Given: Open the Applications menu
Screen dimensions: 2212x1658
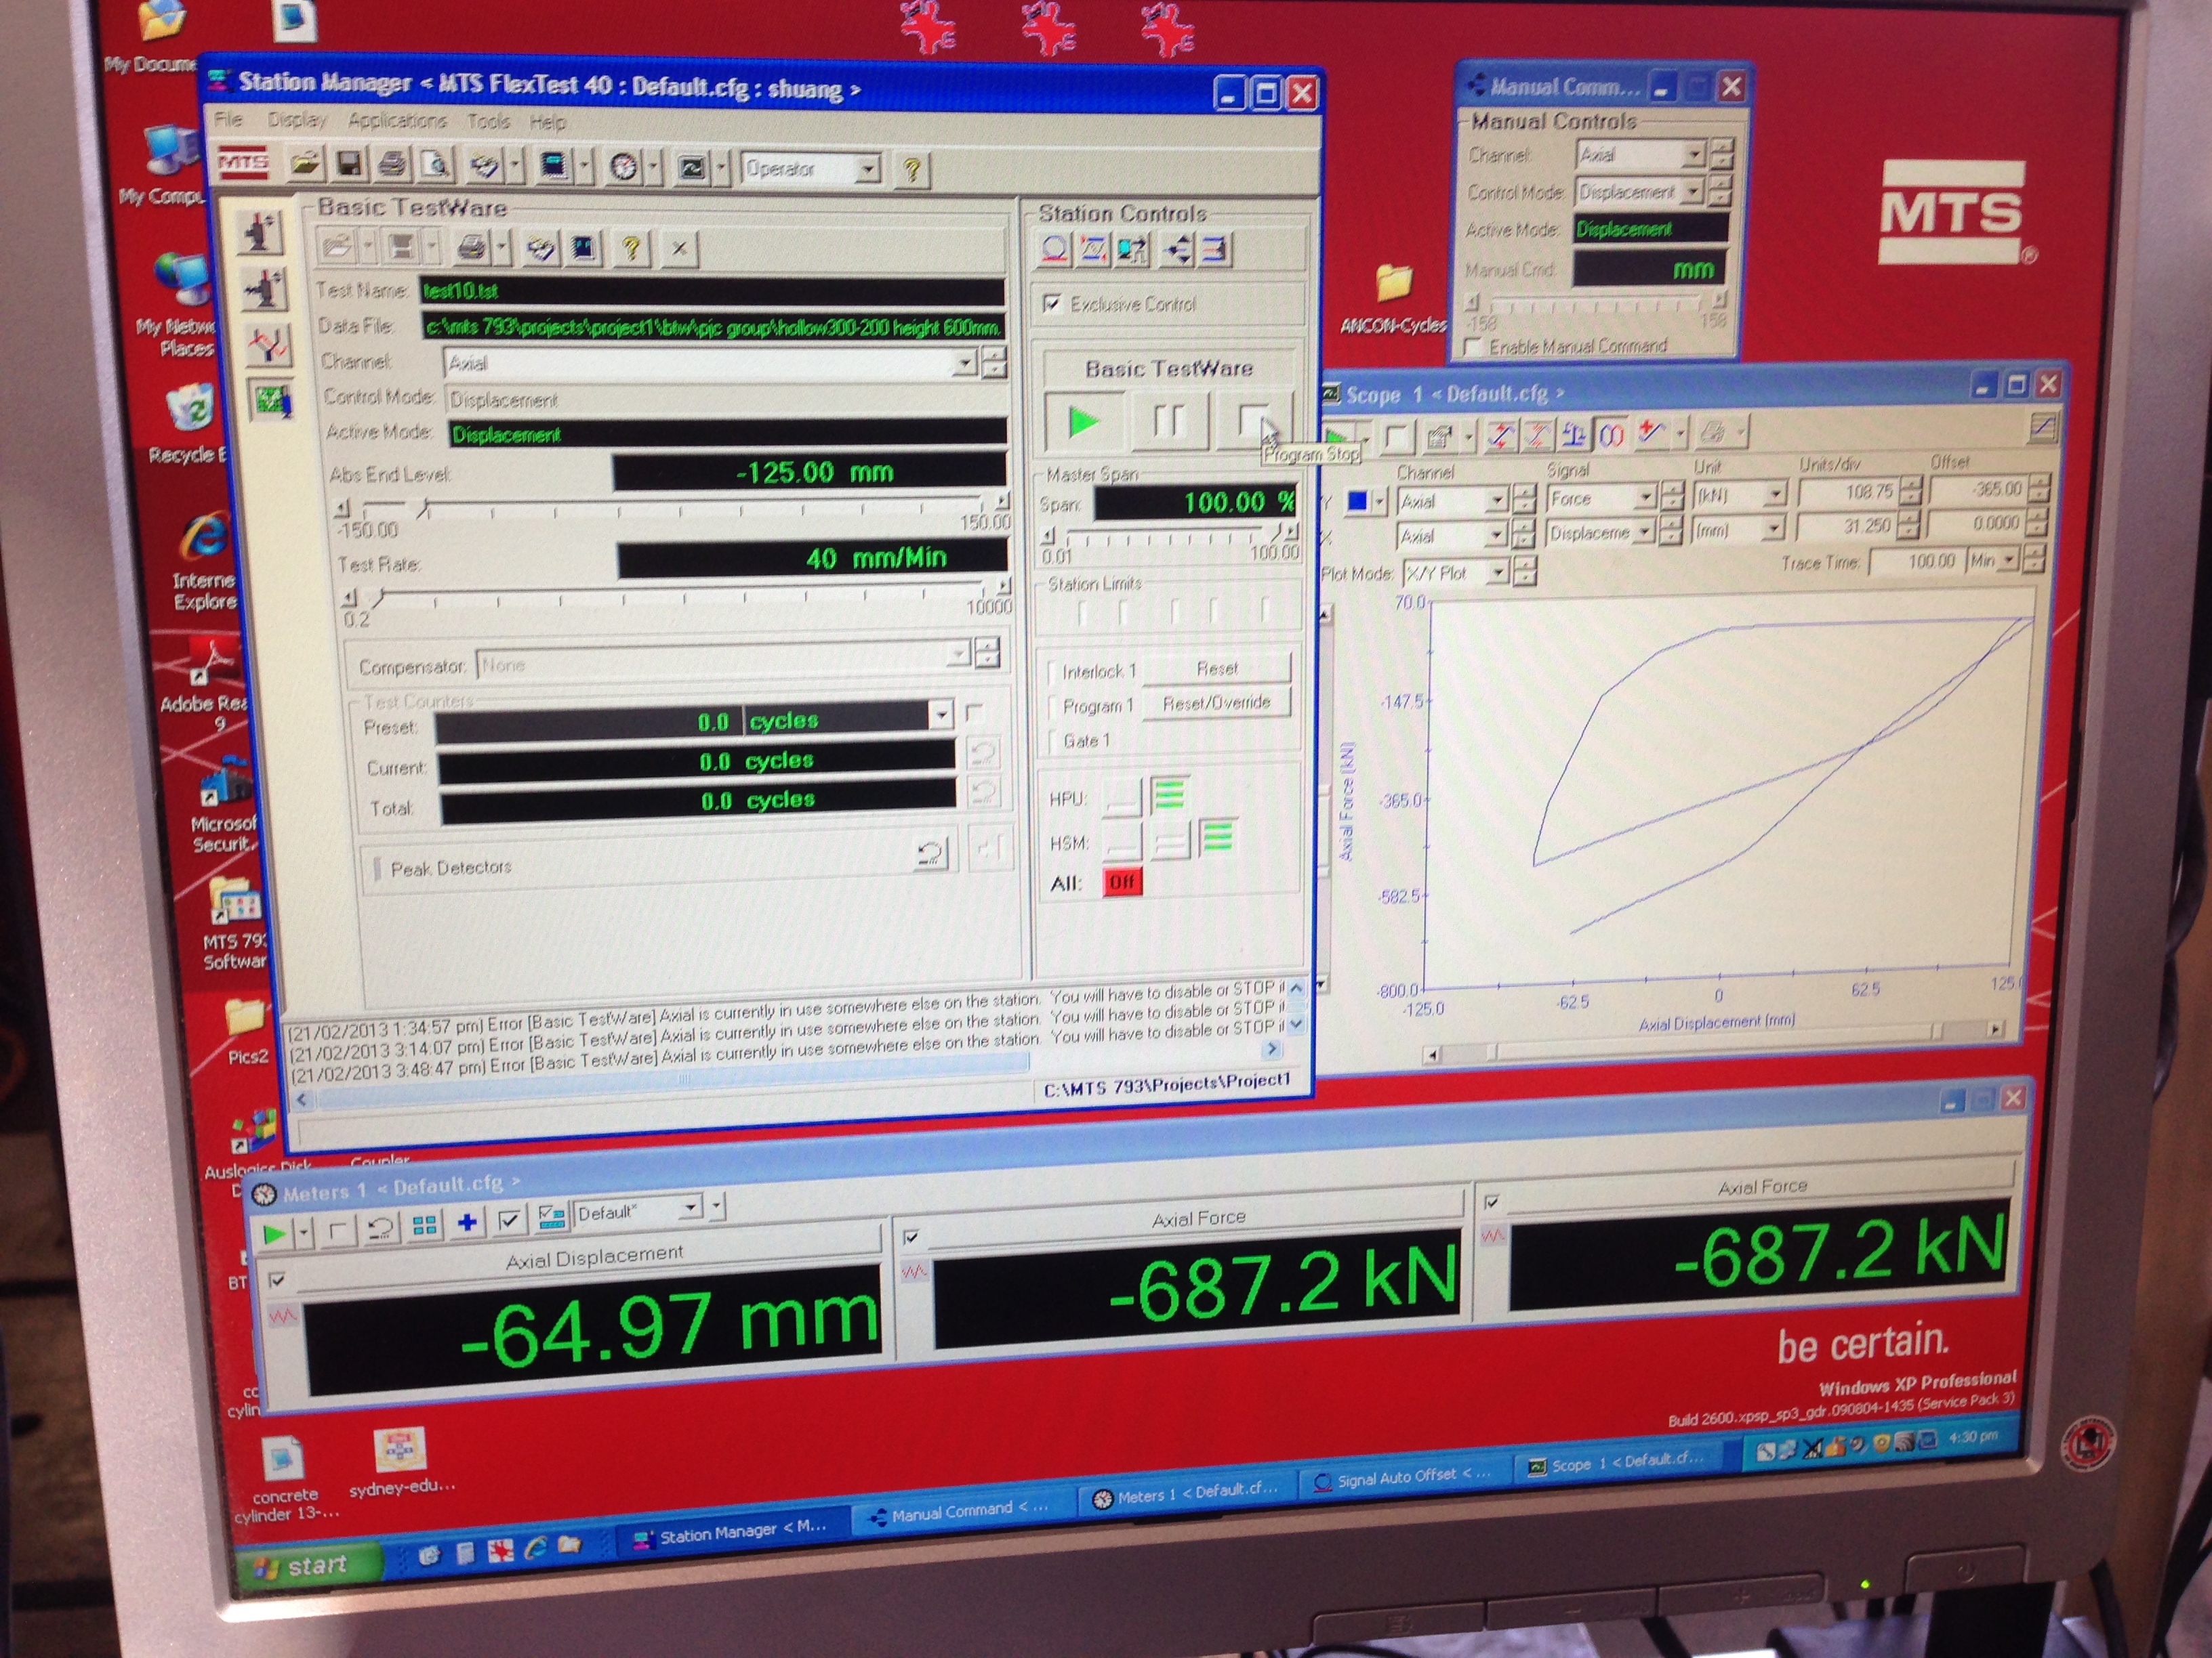Looking at the screenshot, I should 397,121.
